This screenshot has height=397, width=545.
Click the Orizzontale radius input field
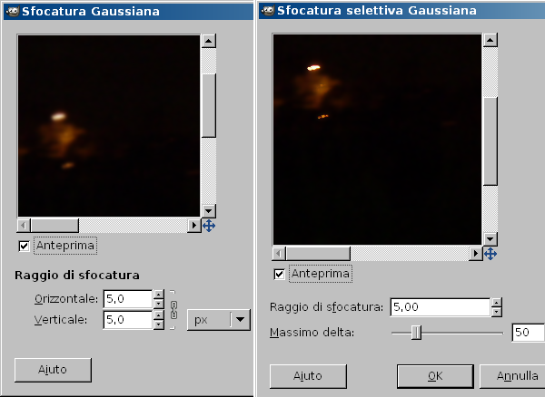[x=126, y=298]
